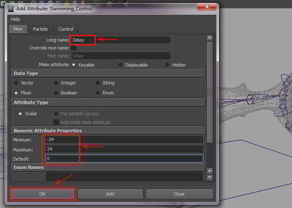Select the Hidden radio button
The image size is (292, 208).
pyautogui.click(x=167, y=64)
